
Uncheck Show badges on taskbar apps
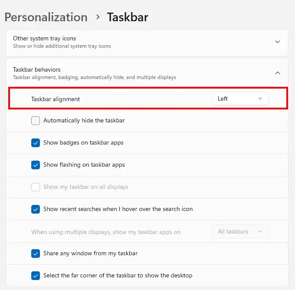coord(36,143)
